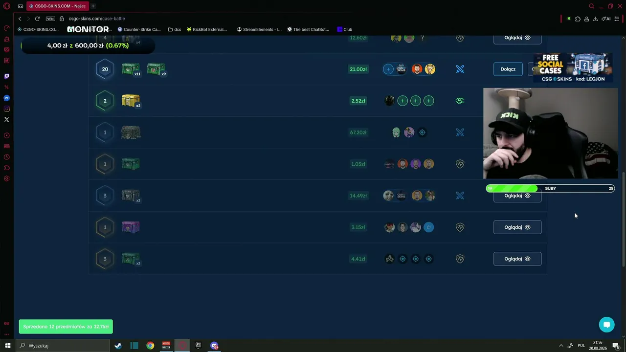
Task: Click the crossed-swords mode icon in 67.20zł row
Action: click(x=460, y=132)
